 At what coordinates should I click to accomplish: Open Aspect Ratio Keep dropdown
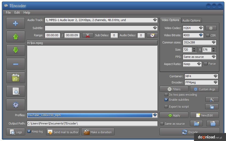coord(199,64)
